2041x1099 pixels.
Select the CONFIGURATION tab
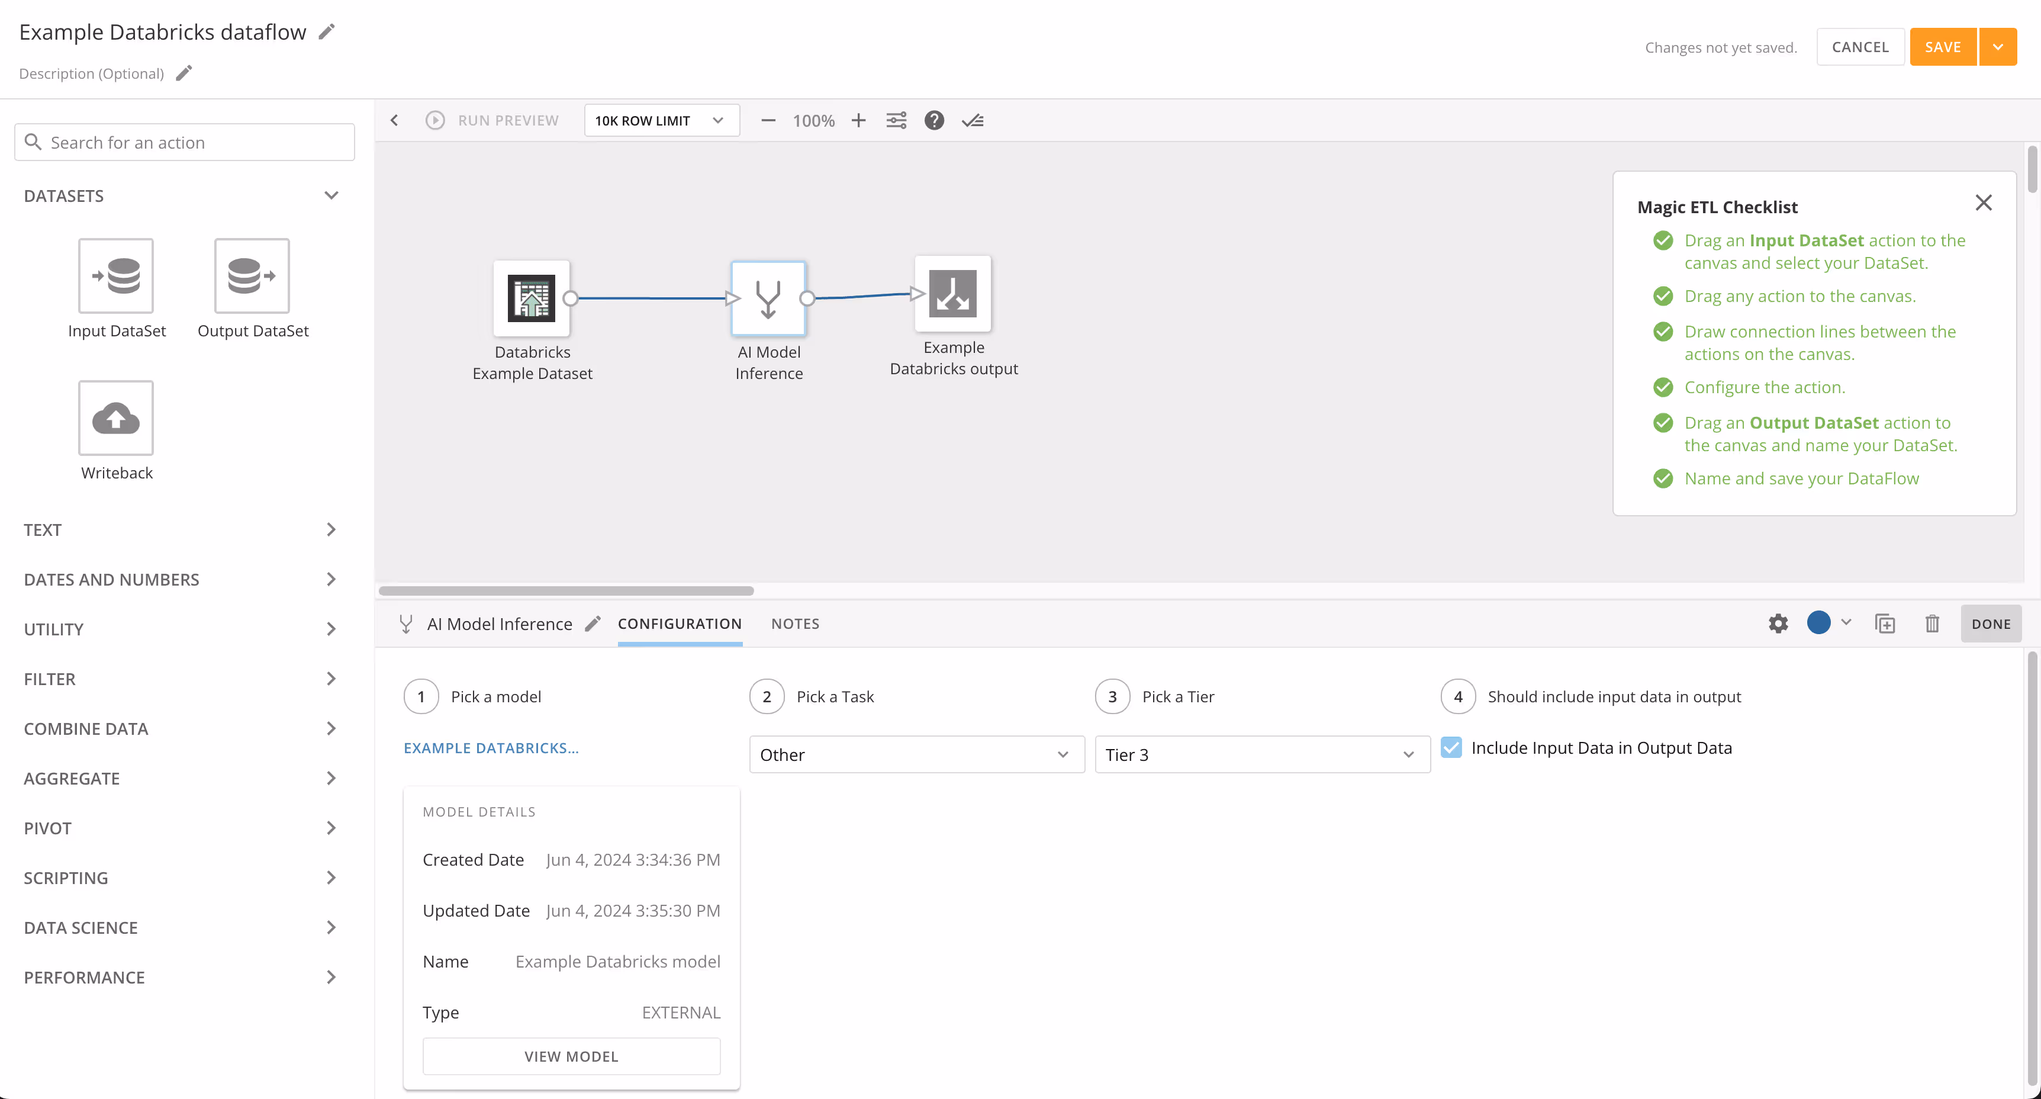click(x=679, y=624)
